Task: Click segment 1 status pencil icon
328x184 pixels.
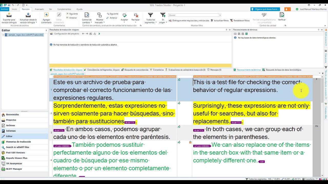Action: click(179, 80)
